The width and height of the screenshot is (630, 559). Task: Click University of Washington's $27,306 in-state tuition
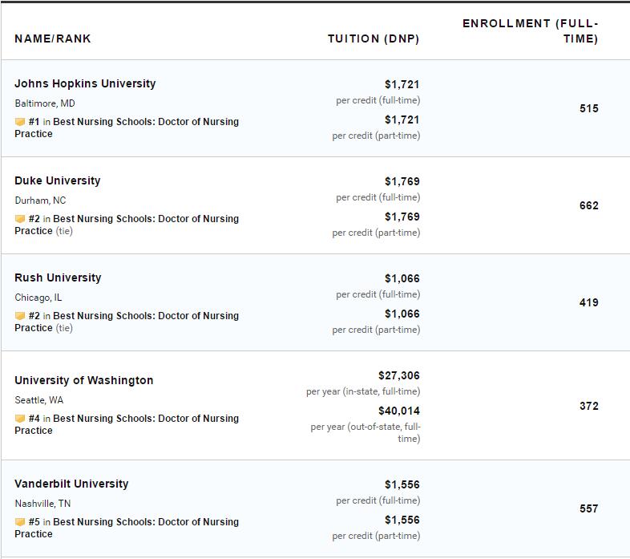398,375
